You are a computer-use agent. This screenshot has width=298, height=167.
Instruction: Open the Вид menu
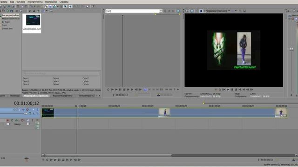tap(12, 2)
